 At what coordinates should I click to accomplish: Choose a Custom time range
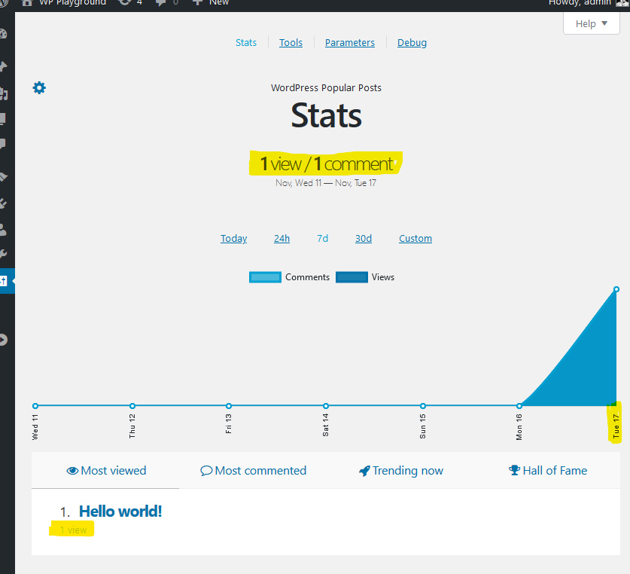pos(415,239)
